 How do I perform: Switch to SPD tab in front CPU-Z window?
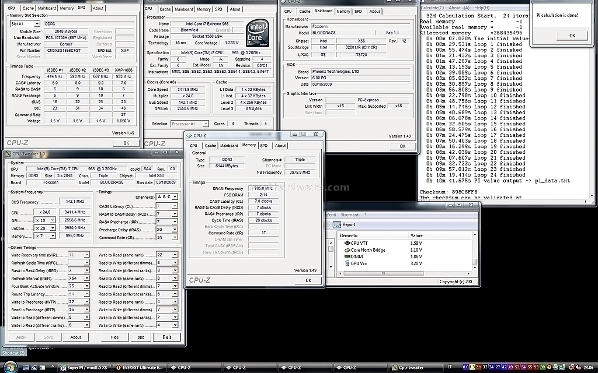tap(264, 146)
